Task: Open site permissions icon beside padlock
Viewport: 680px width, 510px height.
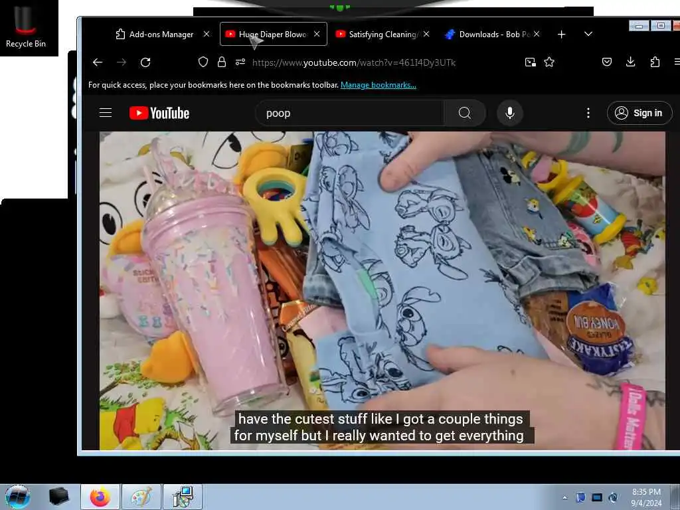Action: pos(240,62)
